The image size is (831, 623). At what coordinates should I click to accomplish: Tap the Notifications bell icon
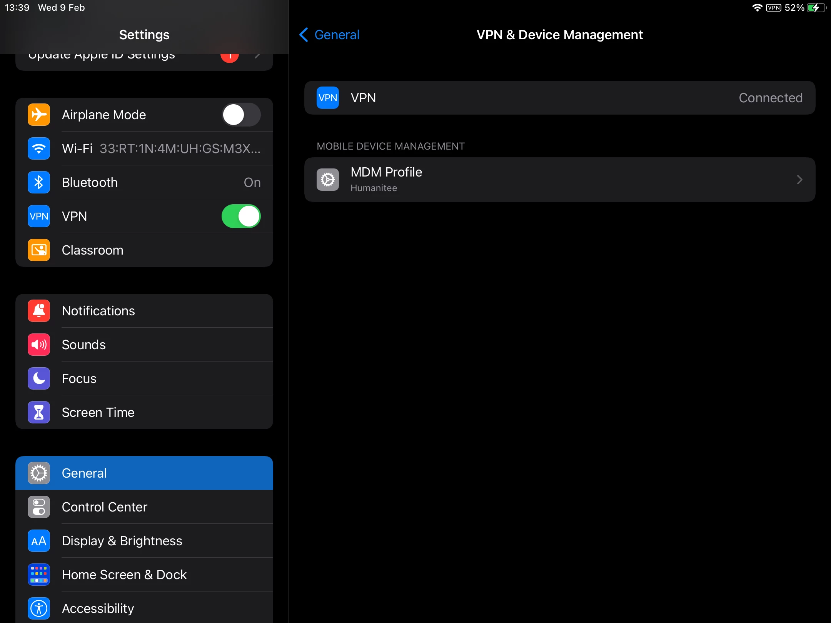(39, 311)
